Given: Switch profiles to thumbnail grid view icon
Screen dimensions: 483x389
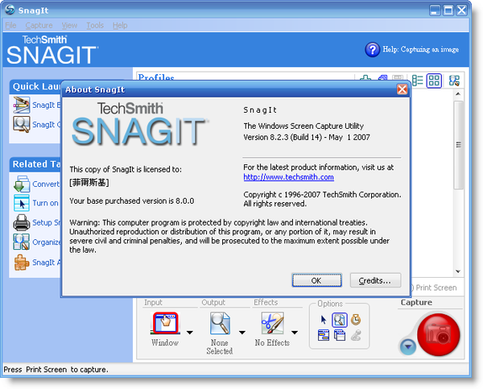Looking at the screenshot, I should tap(434, 81).
